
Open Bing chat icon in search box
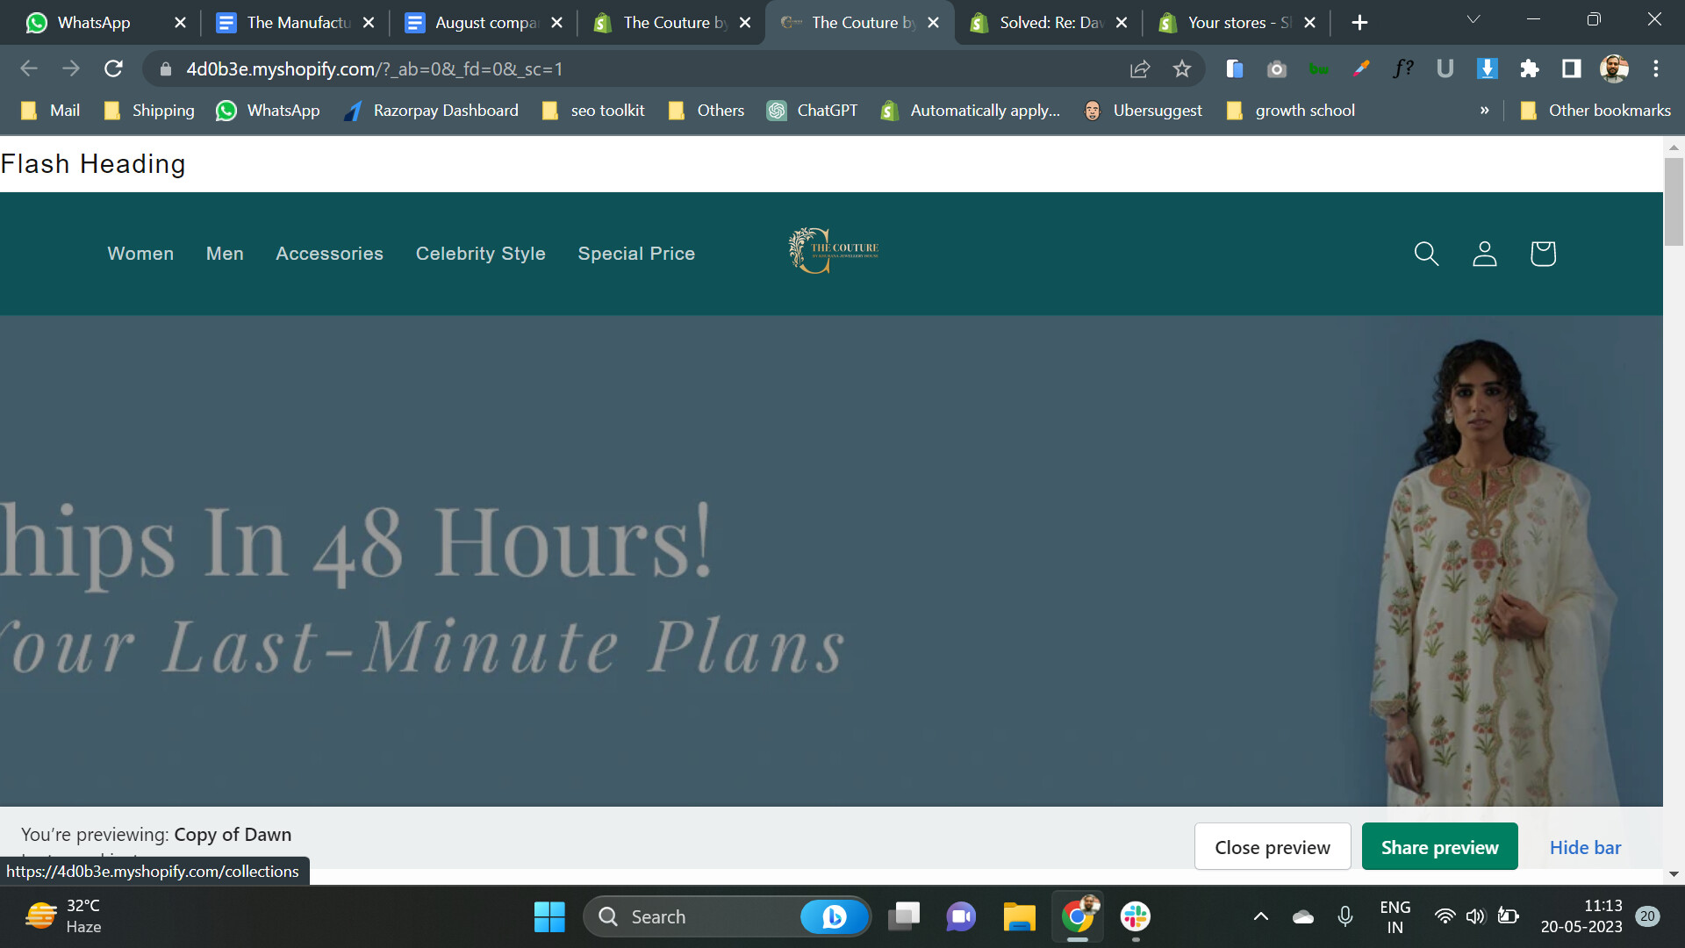(833, 916)
